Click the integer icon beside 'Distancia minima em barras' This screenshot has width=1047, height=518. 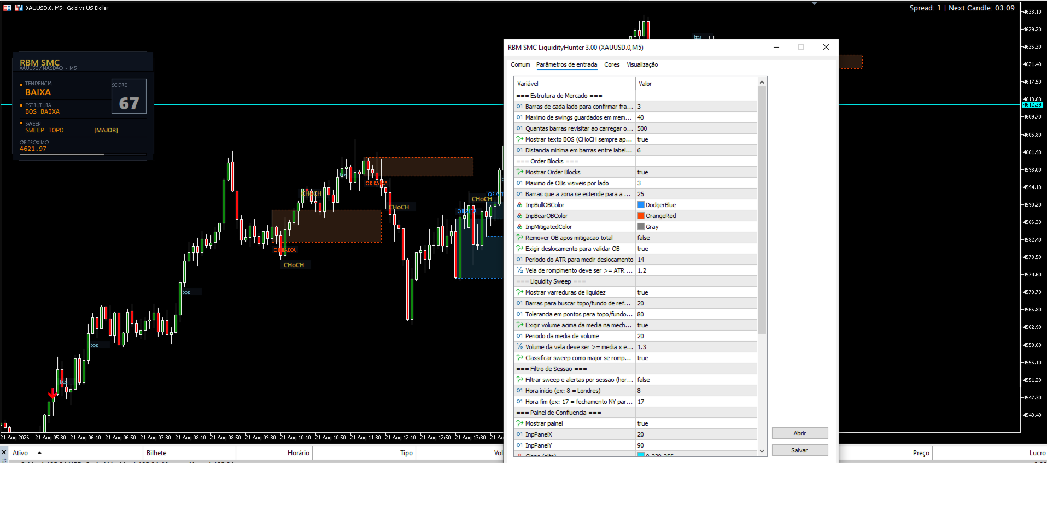coord(519,150)
